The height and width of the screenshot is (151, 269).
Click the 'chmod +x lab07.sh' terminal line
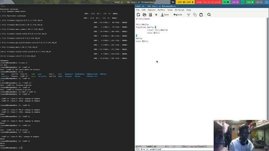click(18, 92)
